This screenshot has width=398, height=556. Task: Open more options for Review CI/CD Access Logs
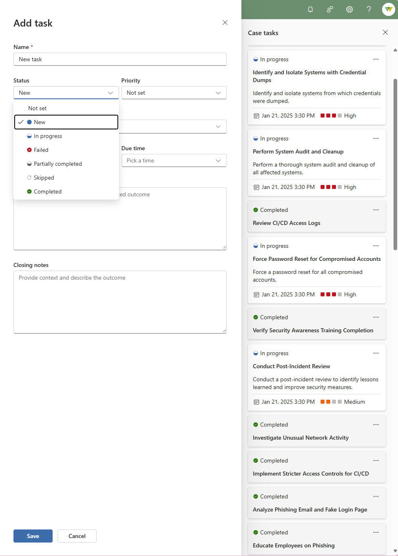376,210
